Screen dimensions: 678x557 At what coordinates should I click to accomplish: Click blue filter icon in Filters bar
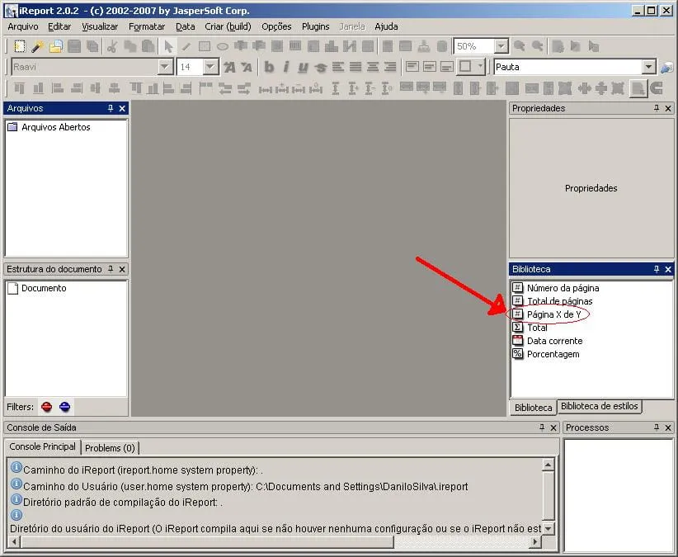pyautogui.click(x=64, y=407)
